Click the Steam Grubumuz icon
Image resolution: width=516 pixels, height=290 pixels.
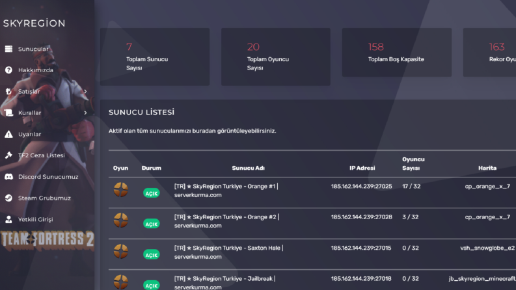[8, 198]
